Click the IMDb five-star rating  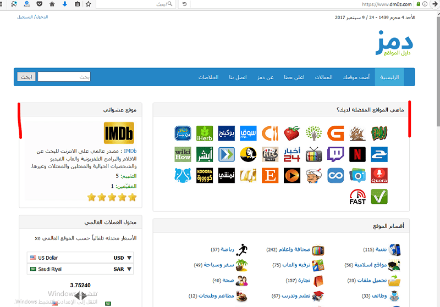[112, 198]
